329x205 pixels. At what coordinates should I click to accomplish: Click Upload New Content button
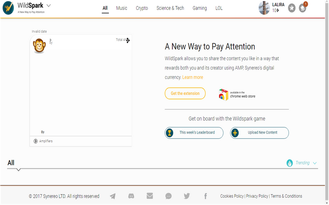coord(259,133)
